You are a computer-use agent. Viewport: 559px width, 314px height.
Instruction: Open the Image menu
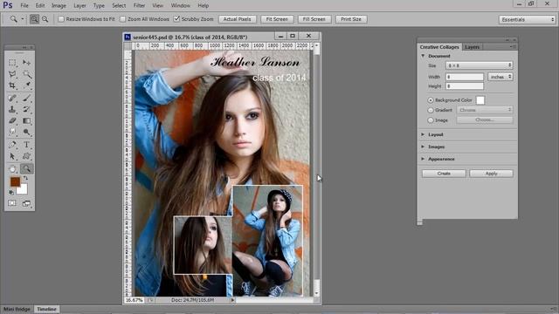click(x=59, y=6)
